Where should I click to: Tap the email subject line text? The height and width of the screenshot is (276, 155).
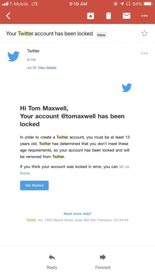click(50, 33)
